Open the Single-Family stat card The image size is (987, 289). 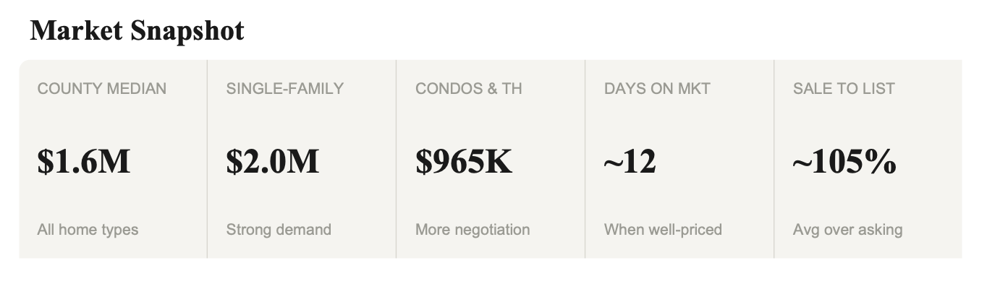tap(302, 195)
